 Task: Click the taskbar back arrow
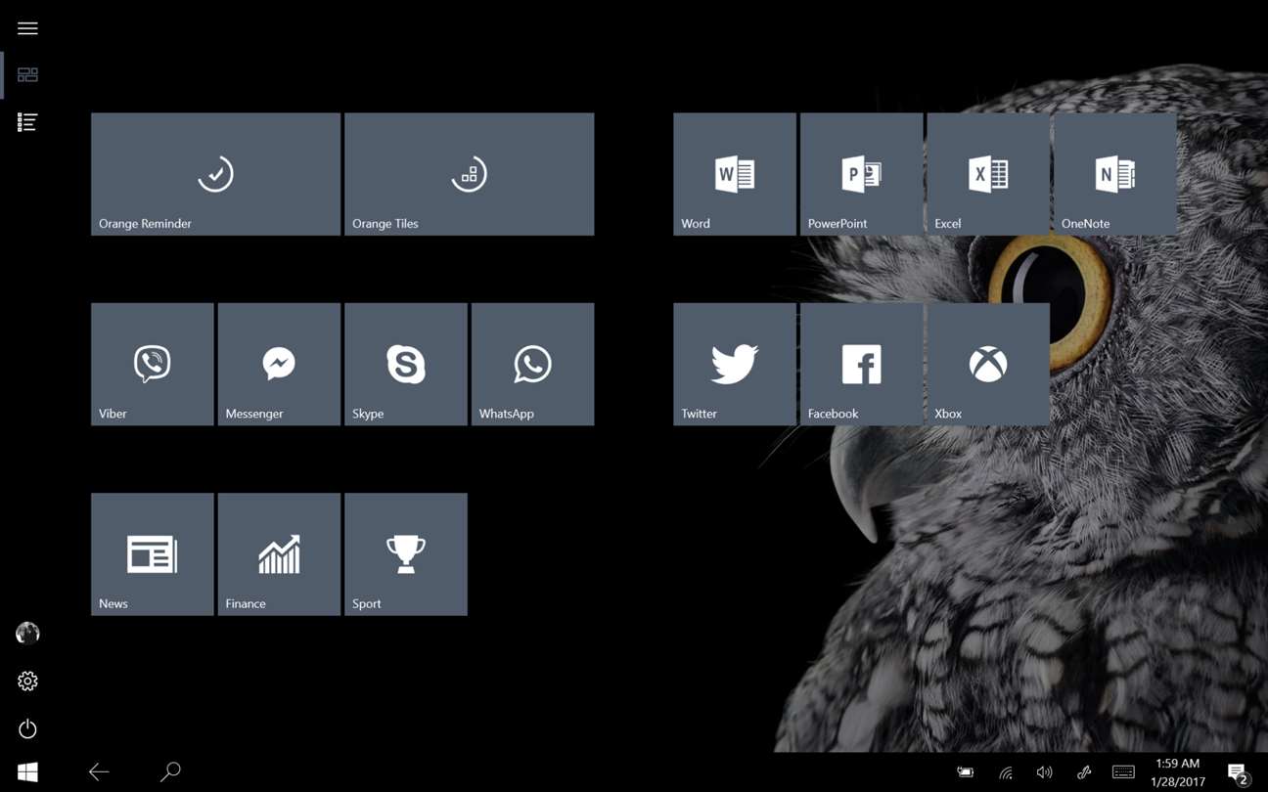click(x=99, y=772)
